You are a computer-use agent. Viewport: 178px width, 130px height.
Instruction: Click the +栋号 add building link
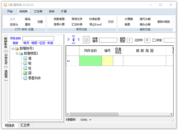26,43
